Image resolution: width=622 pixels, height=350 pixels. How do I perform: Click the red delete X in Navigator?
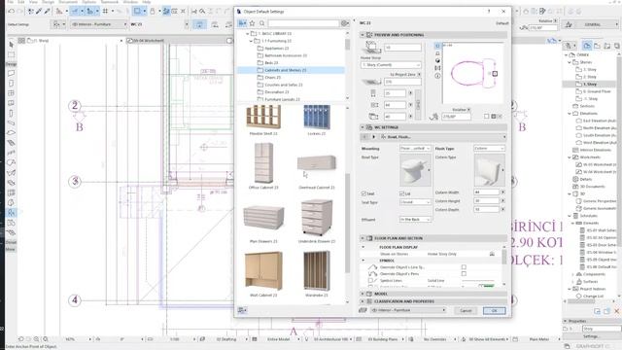pyautogui.click(x=617, y=311)
